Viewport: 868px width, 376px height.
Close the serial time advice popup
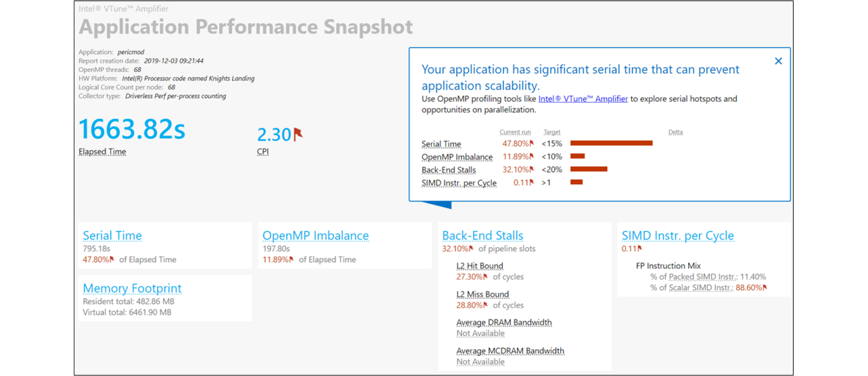pos(778,61)
